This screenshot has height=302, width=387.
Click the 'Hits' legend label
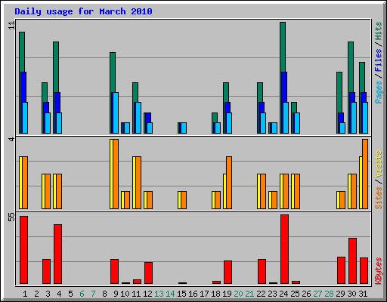pos(379,31)
